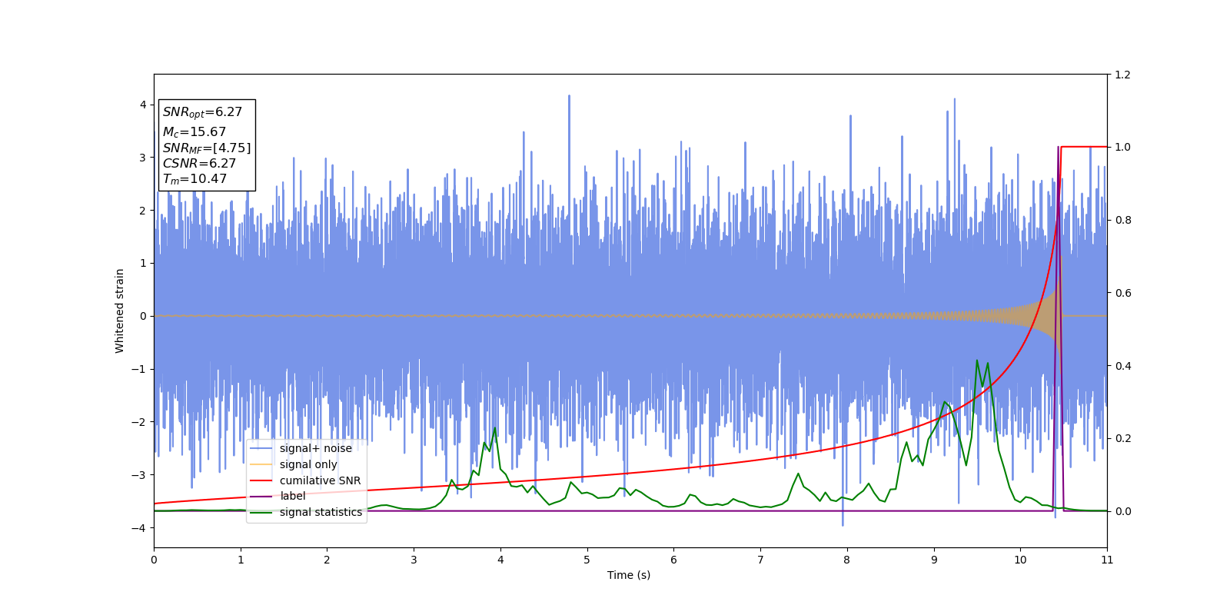Click x-axis tick label 0
This screenshot has height=615, width=1230.
click(154, 560)
